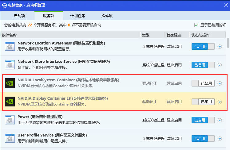This screenshot has width=230, height=150.
Task: Enable the NVIDIA Display Container LS switch
Action: point(203,102)
